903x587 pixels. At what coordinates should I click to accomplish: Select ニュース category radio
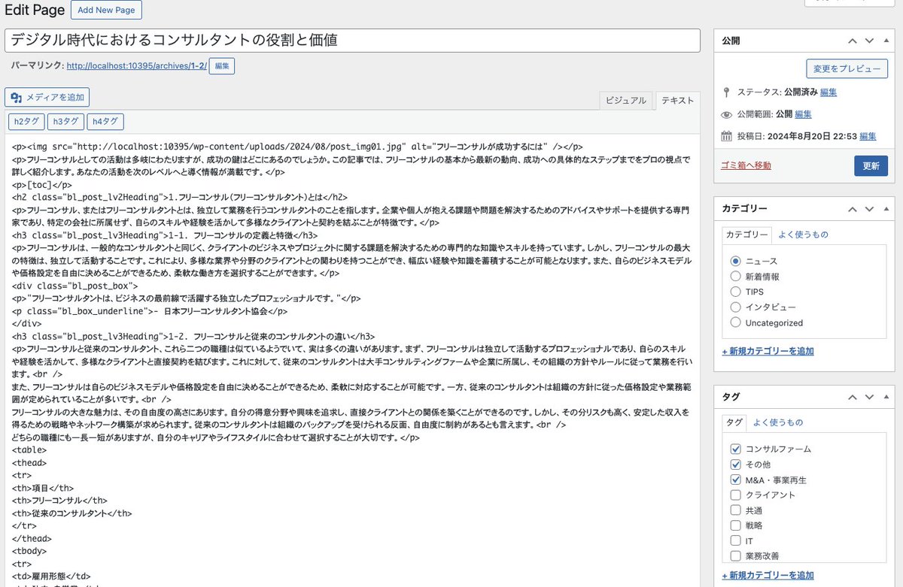(x=735, y=261)
